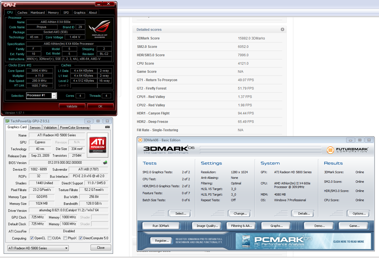This screenshot has width=379, height=258.
Task: Click the Bus Speed value 280.9 MHz
Action: coord(39,81)
